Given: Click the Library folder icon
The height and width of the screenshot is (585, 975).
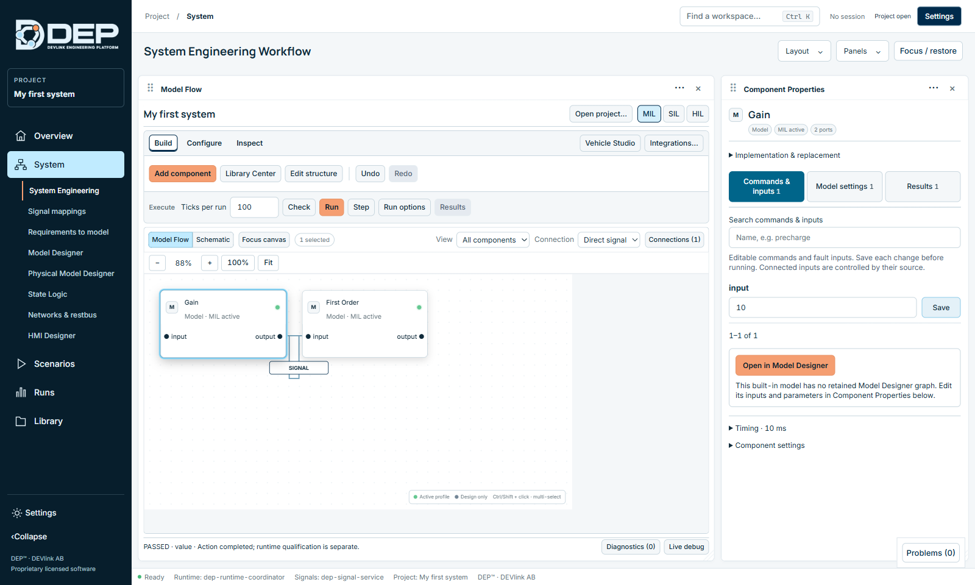Looking at the screenshot, I should [x=21, y=421].
